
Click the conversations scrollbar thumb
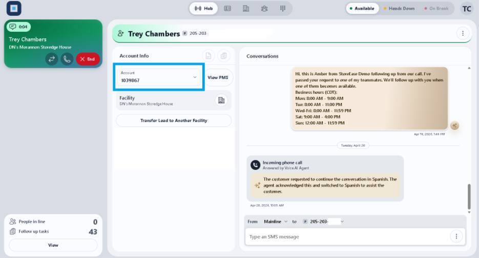[469, 197]
